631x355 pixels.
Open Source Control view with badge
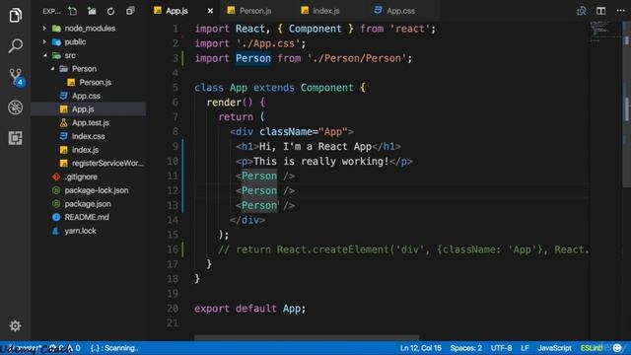pyautogui.click(x=16, y=77)
